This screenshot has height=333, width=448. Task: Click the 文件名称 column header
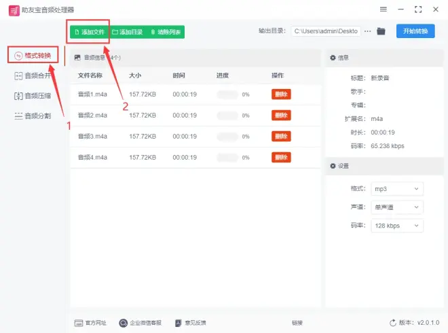(90, 75)
